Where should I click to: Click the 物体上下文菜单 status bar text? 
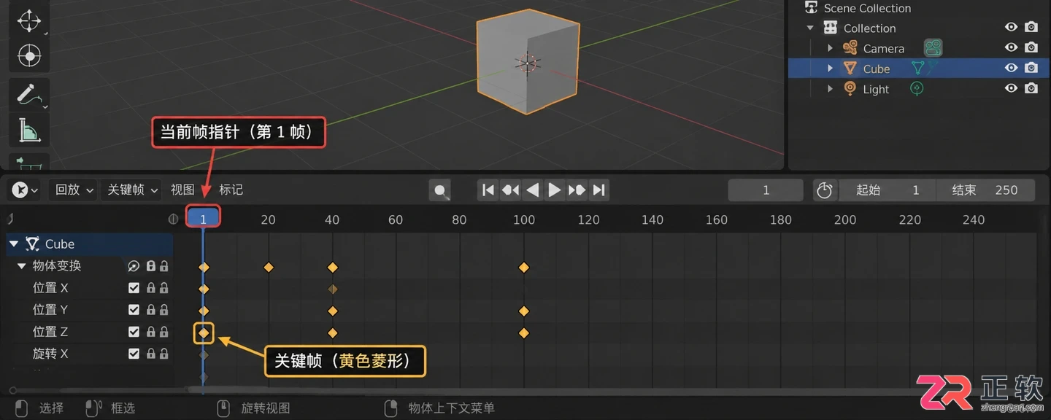tap(452, 408)
